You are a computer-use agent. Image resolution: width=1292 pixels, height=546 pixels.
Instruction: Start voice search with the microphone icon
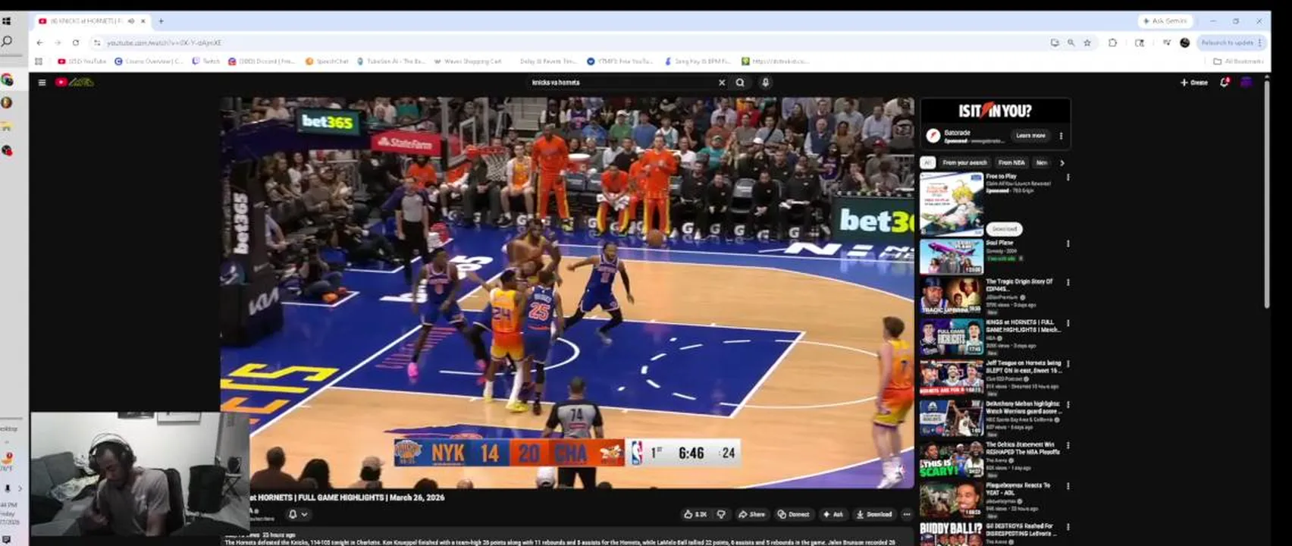(766, 83)
